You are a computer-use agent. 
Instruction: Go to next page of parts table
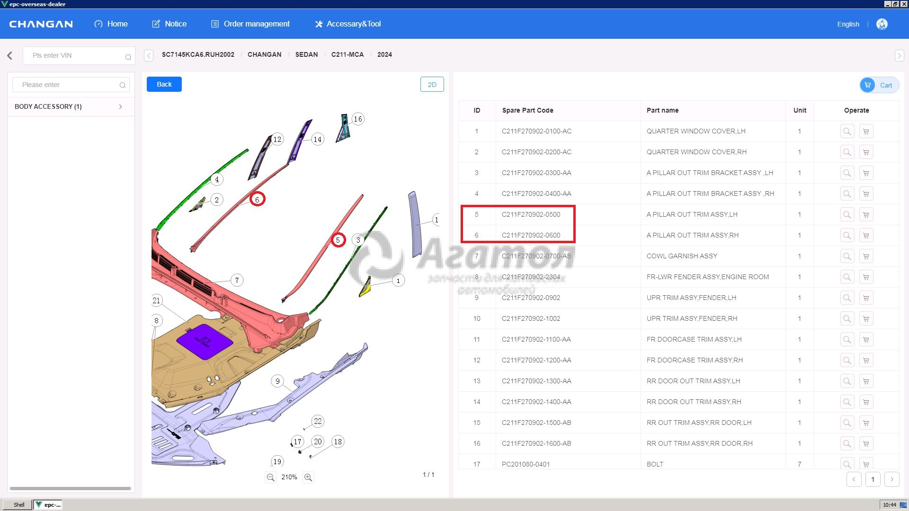(x=891, y=479)
